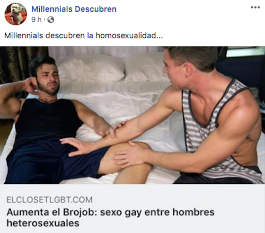The height and width of the screenshot is (233, 265).
Task: Click the word 'Descubren' in the page name
Action: (x=95, y=9)
